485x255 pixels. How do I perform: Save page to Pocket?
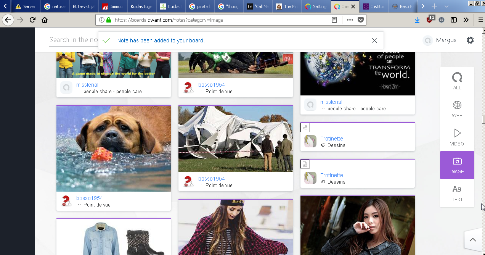[x=360, y=20]
